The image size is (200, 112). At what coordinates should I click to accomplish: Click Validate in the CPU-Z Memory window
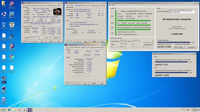94,84
